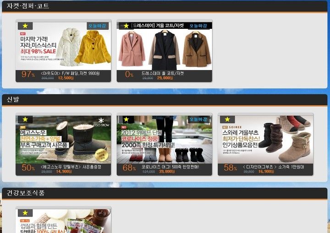Image resolution: width=330 pixels, height=233 pixels.
Task: Open 에고스노우 boots banner image
Action: point(63,140)
